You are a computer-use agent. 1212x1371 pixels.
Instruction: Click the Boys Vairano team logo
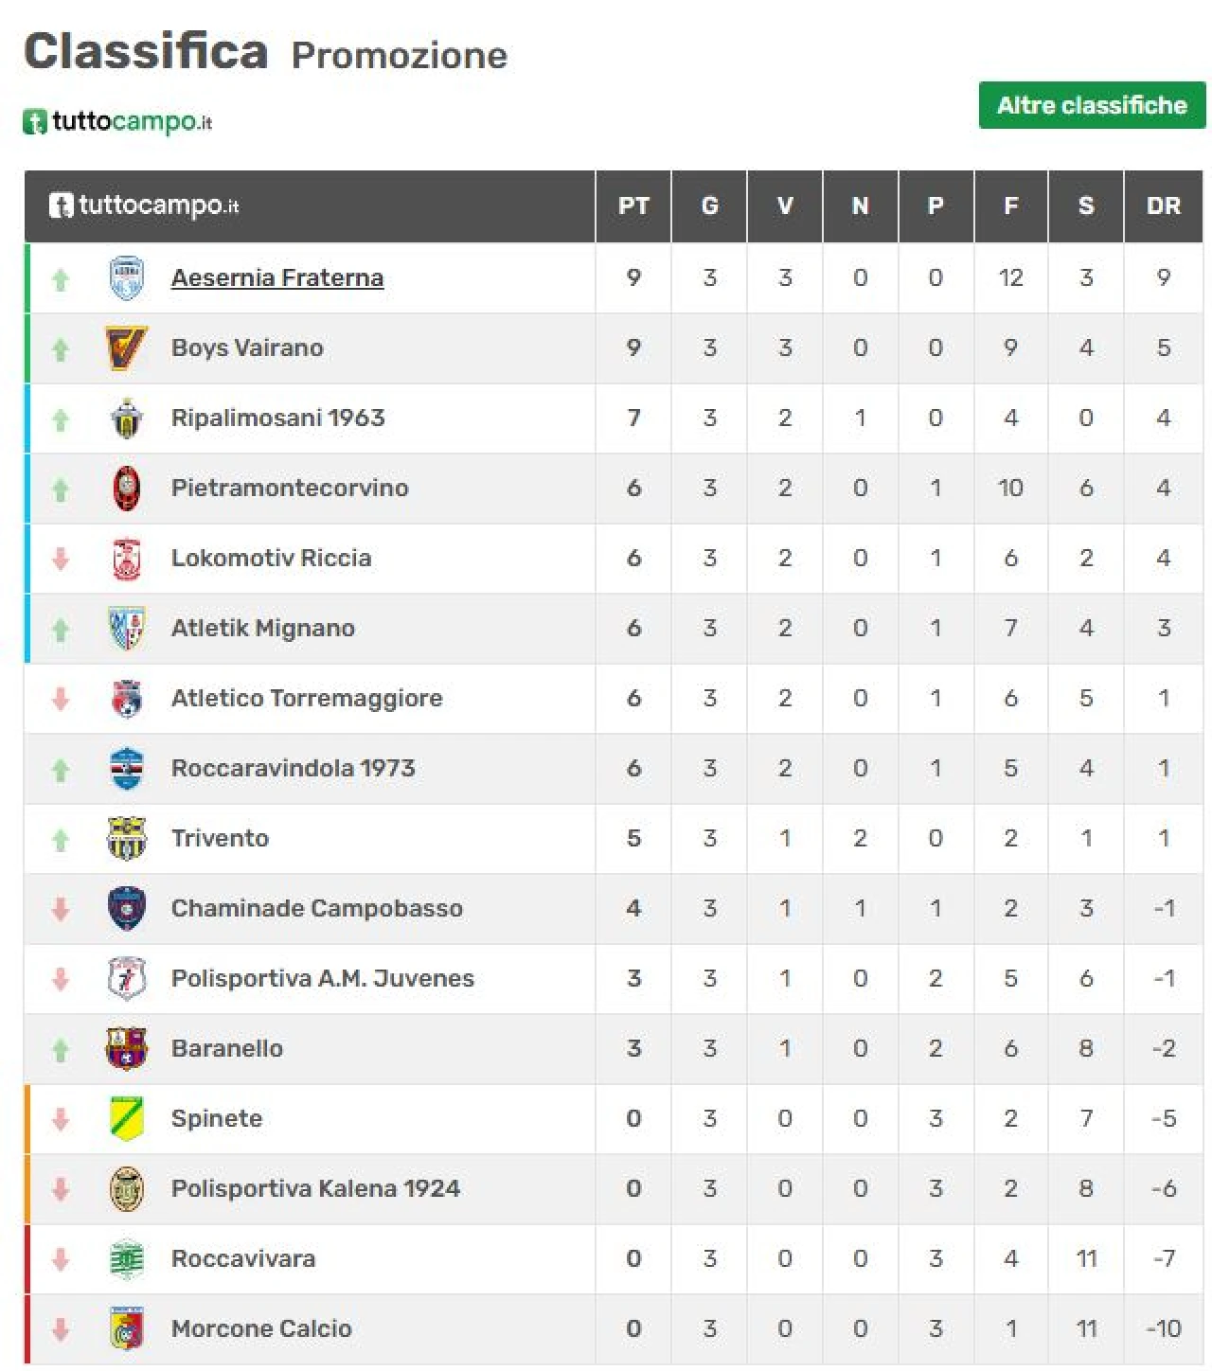click(x=126, y=348)
